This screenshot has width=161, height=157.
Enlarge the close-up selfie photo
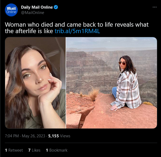point(35,83)
